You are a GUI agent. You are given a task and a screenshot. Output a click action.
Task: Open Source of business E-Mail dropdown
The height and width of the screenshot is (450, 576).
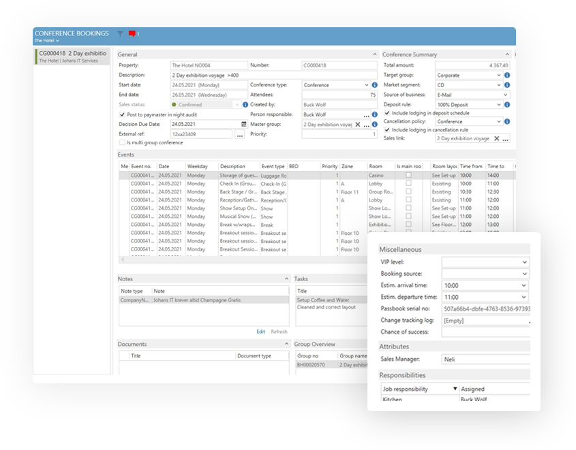pos(506,95)
